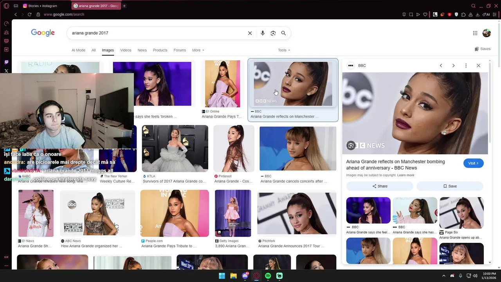Open the Twitch sidebar icon
The height and width of the screenshot is (282, 501).
point(6,62)
